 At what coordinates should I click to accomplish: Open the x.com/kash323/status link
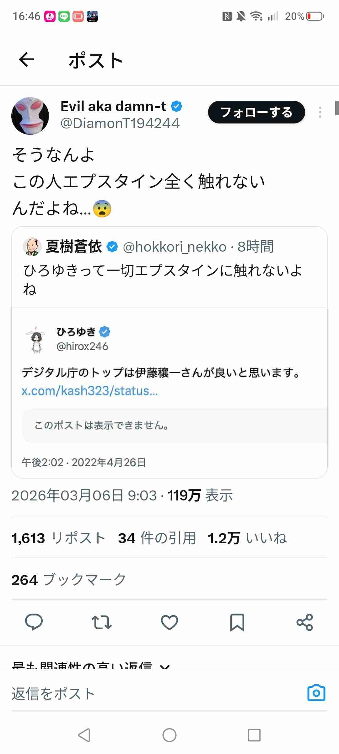[89, 391]
